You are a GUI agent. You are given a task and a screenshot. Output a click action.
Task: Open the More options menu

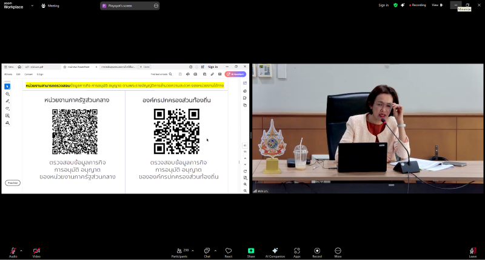[338, 250]
